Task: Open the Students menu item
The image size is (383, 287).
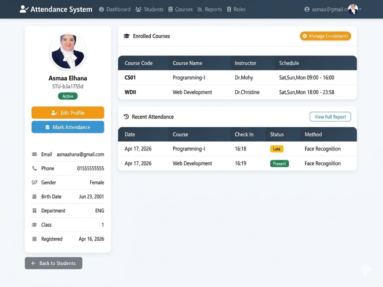Action: click(149, 9)
